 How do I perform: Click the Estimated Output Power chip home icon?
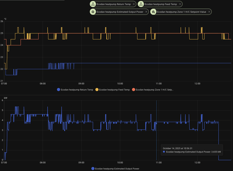click(x=93, y=12)
